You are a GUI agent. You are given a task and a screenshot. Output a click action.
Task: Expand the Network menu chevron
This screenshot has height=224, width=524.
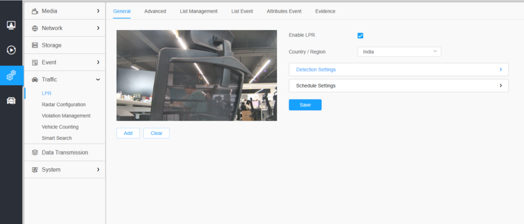(98, 28)
